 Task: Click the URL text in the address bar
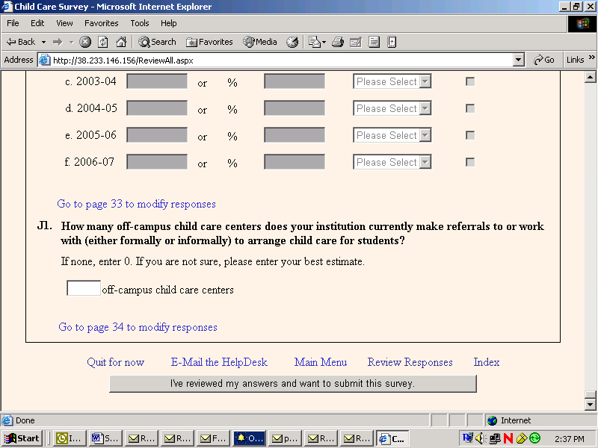point(123,60)
